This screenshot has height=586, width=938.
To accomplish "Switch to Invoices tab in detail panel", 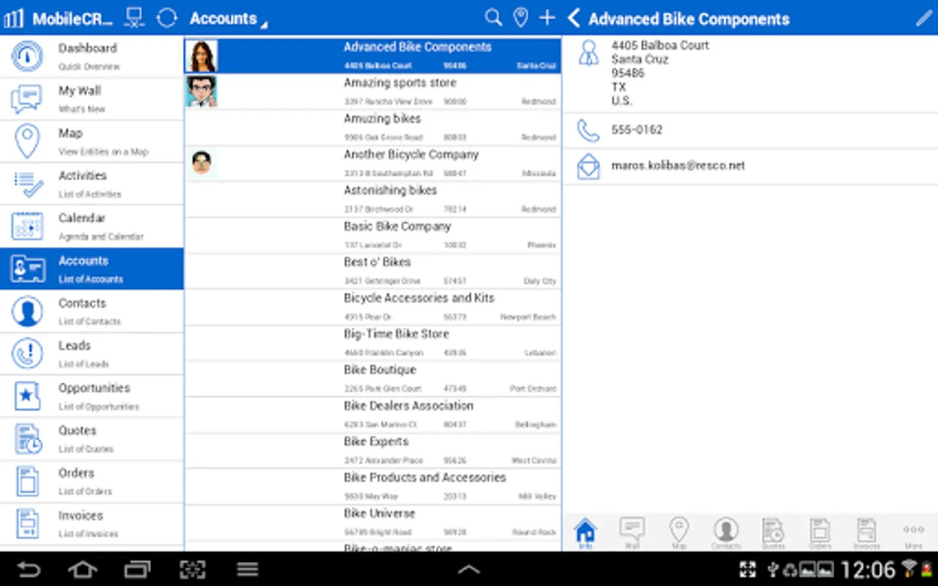I will click(x=866, y=533).
